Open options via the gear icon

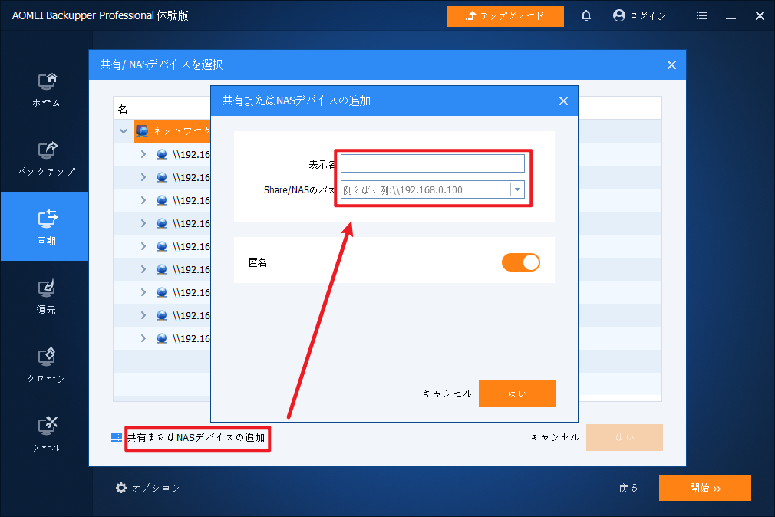click(121, 488)
